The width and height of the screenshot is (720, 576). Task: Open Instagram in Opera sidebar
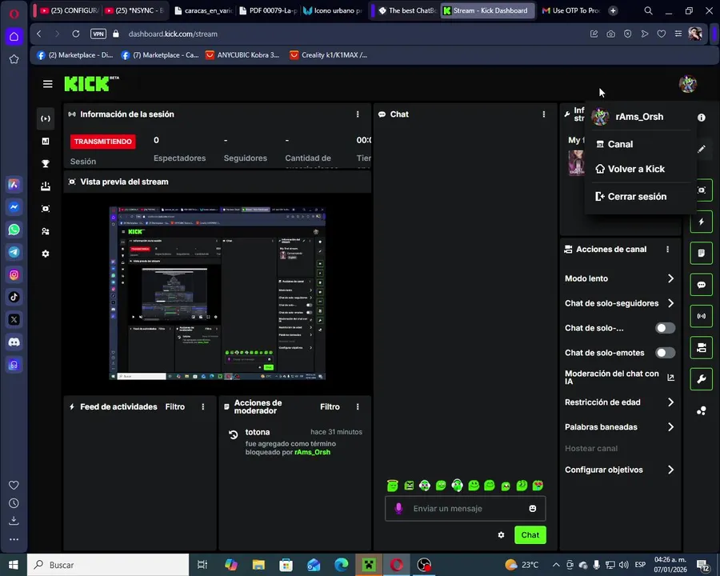click(x=14, y=274)
